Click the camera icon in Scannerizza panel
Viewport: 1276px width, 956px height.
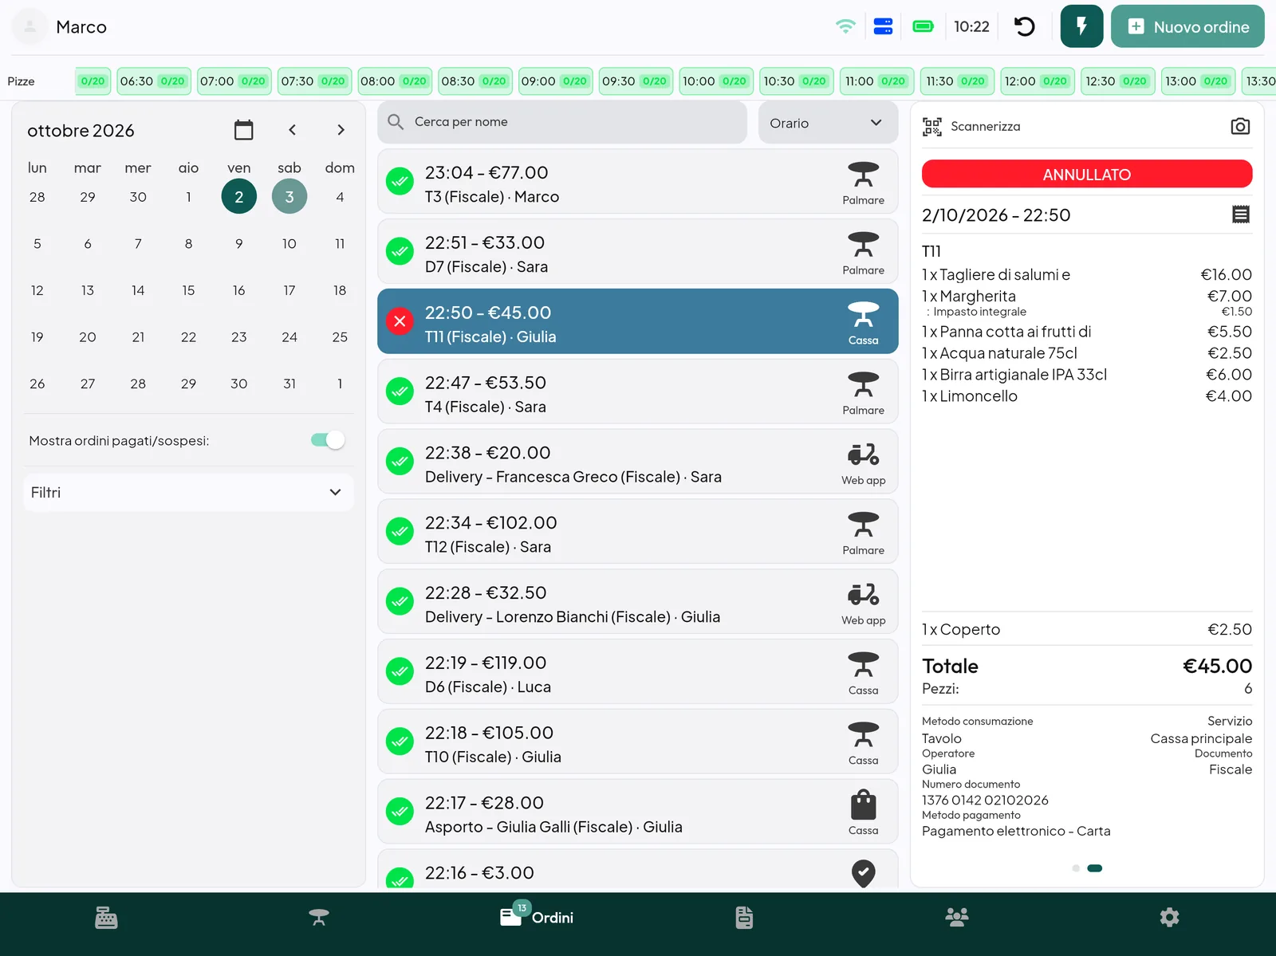click(x=1240, y=126)
